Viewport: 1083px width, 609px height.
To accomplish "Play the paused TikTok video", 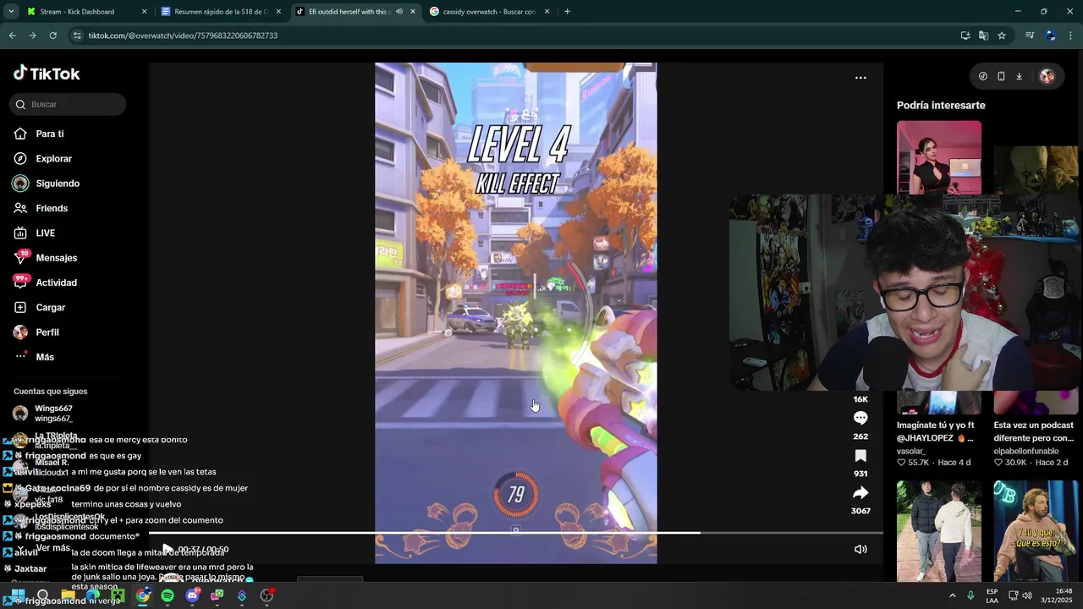I will coord(167,550).
